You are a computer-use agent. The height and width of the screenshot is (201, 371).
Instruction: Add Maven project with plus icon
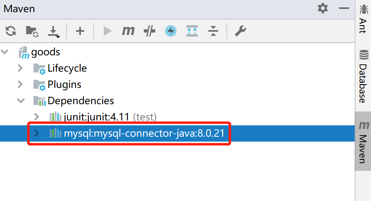[80, 31]
